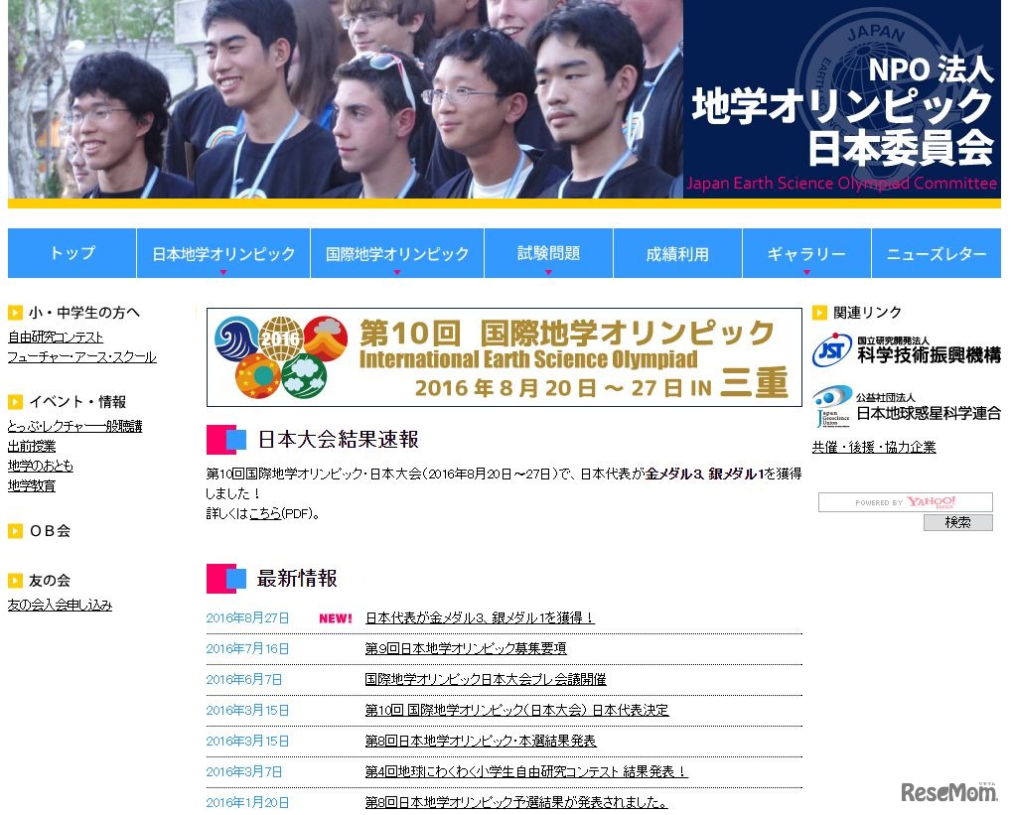This screenshot has height=815, width=1011.
Task: Select the トップ navigation tab
Action: click(x=71, y=253)
